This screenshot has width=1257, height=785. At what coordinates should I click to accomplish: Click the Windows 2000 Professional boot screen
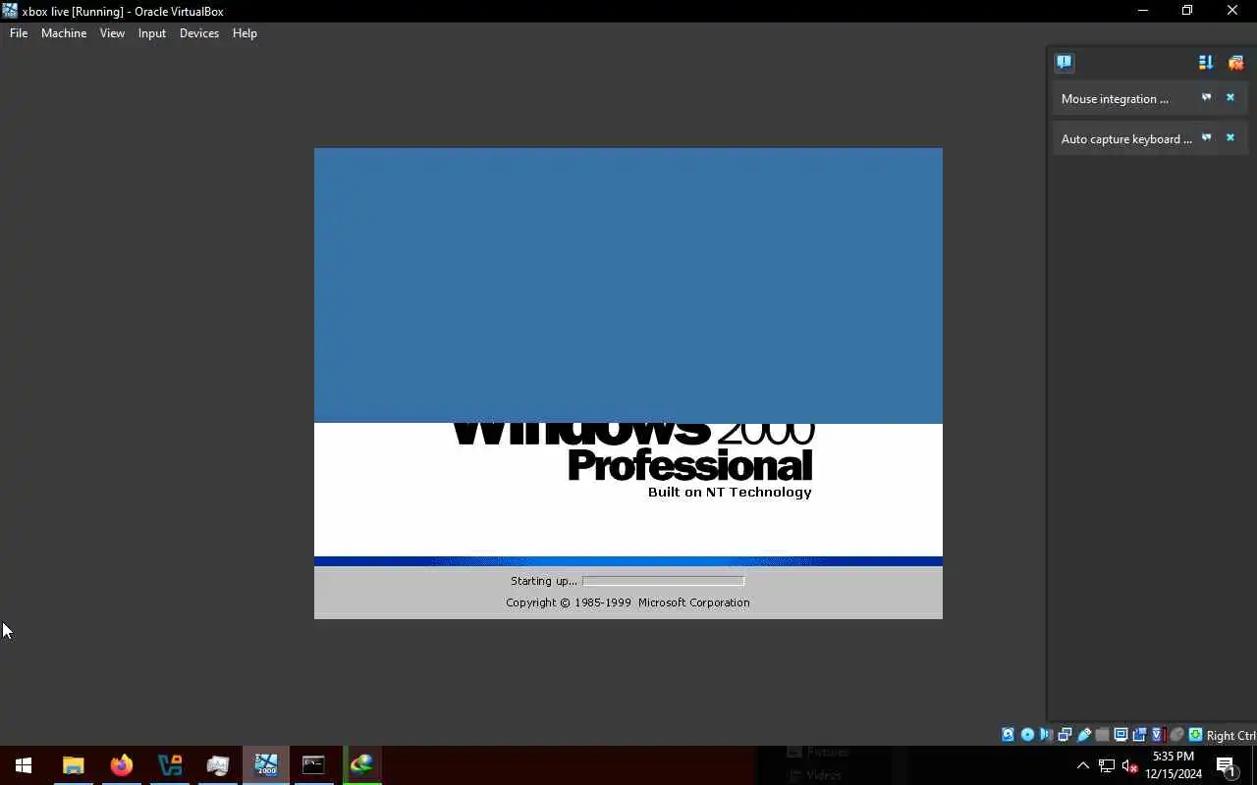(x=628, y=384)
